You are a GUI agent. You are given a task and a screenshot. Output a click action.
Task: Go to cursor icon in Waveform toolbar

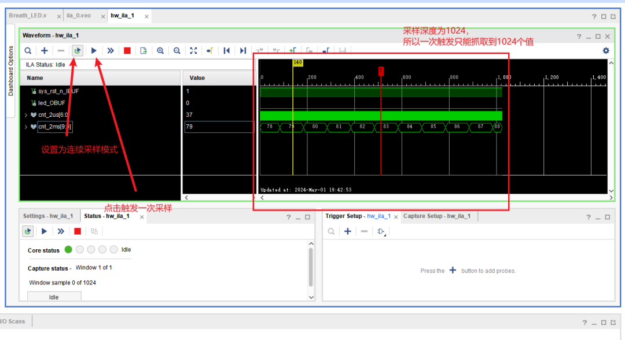(210, 50)
